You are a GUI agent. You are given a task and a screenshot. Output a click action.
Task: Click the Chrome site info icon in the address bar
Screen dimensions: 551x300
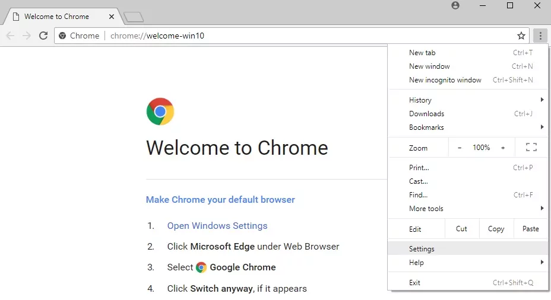click(62, 36)
